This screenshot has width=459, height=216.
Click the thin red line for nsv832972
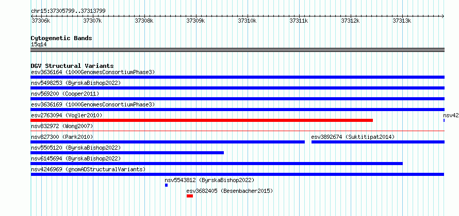237,131
